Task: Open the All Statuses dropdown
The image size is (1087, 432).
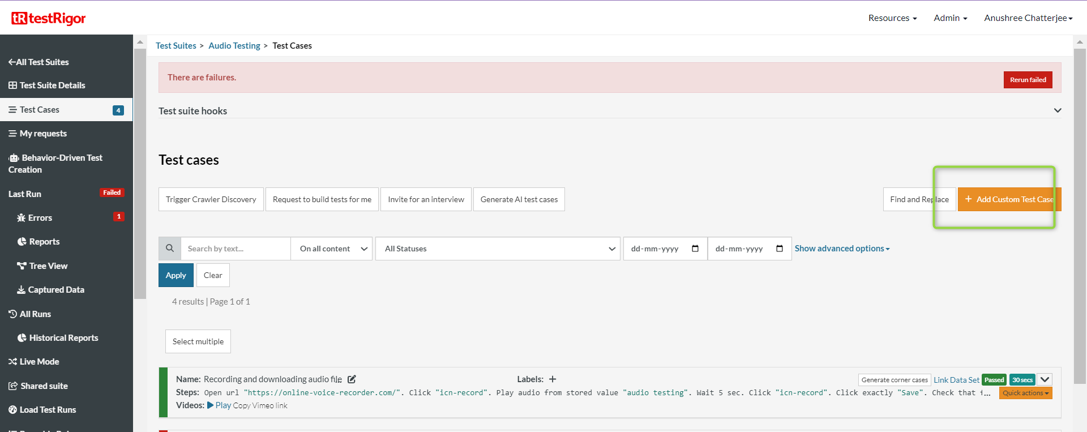Action: point(499,249)
